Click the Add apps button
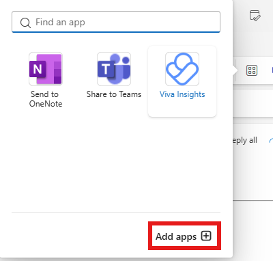The image size is (273, 261). 184,236
